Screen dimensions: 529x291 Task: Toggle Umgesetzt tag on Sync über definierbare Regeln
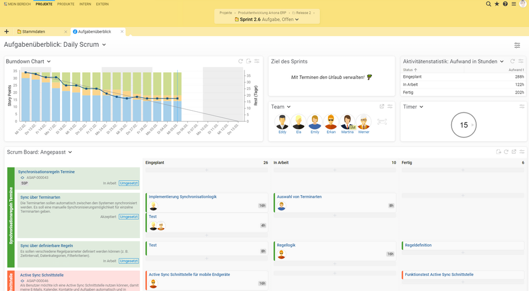tap(129, 261)
